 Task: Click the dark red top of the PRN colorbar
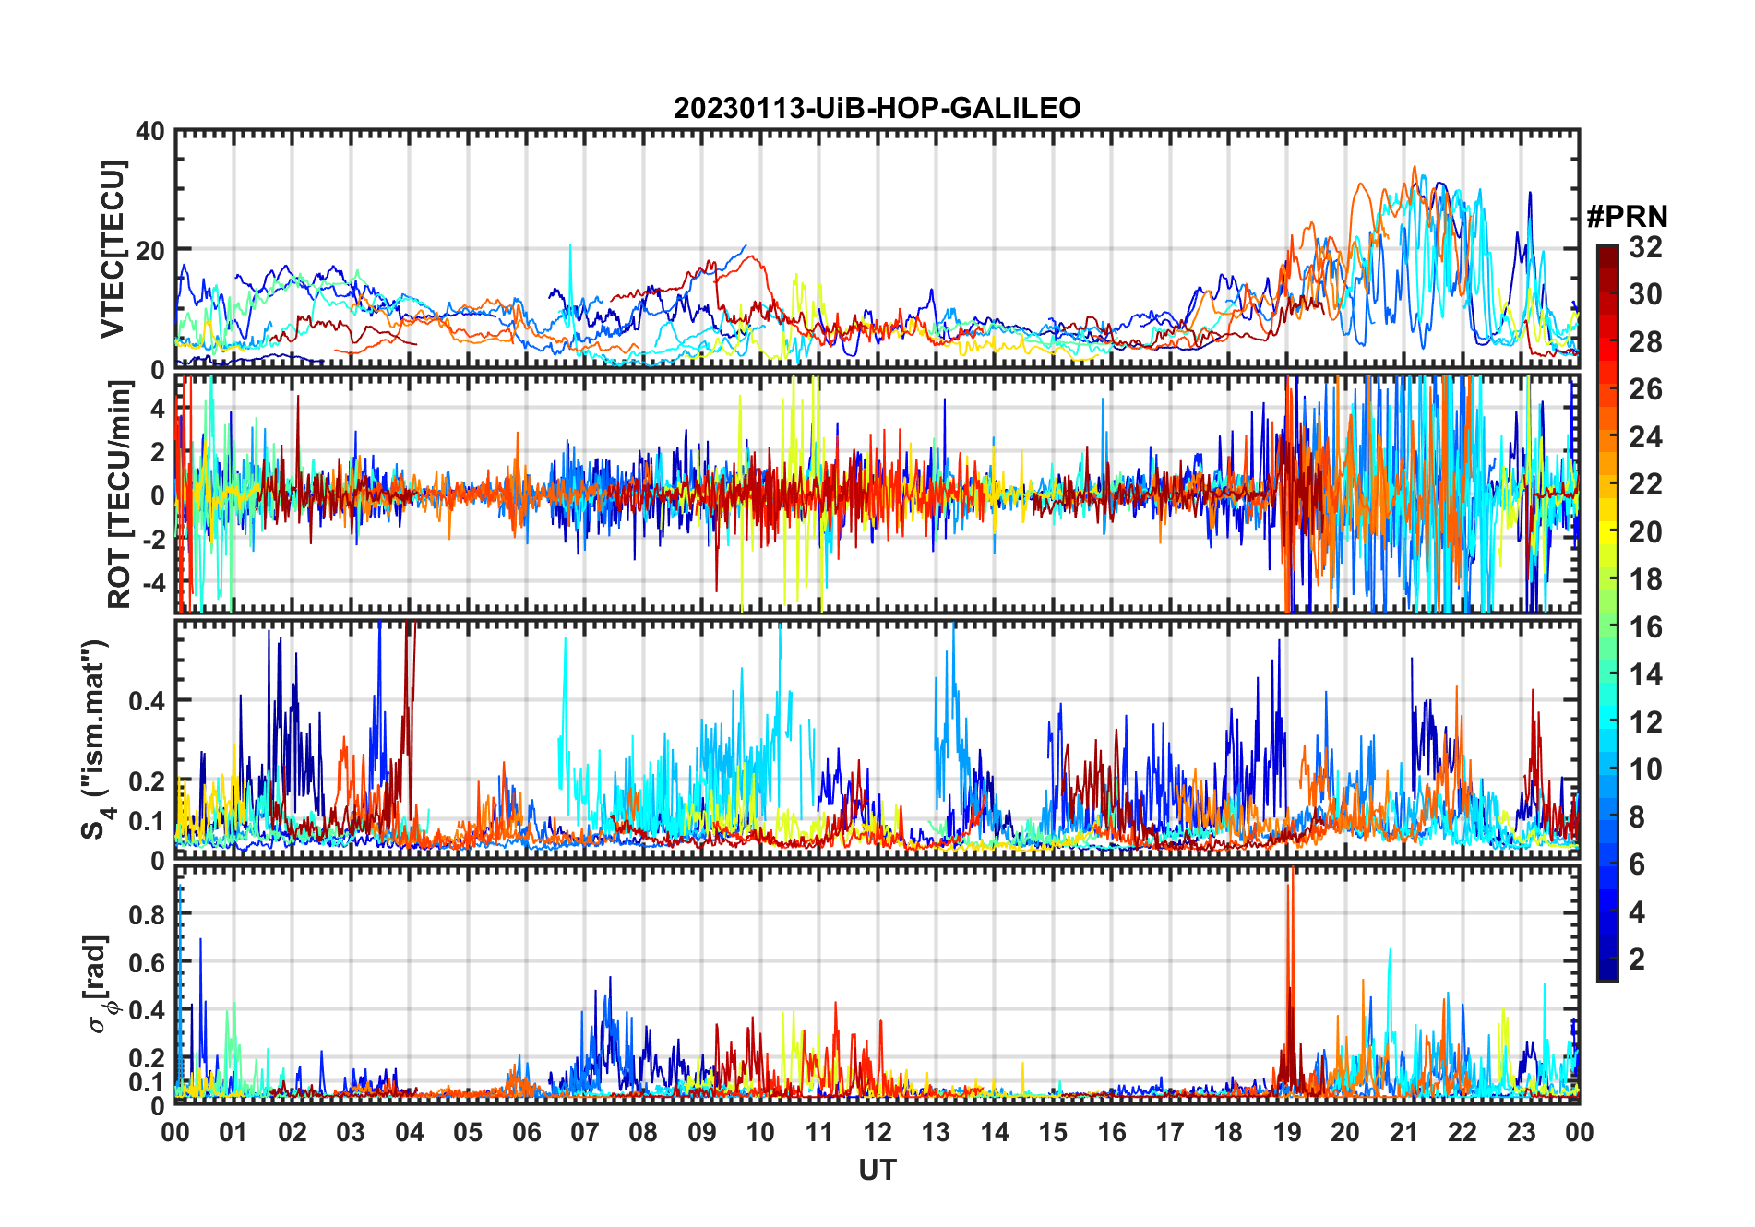[x=1607, y=256]
